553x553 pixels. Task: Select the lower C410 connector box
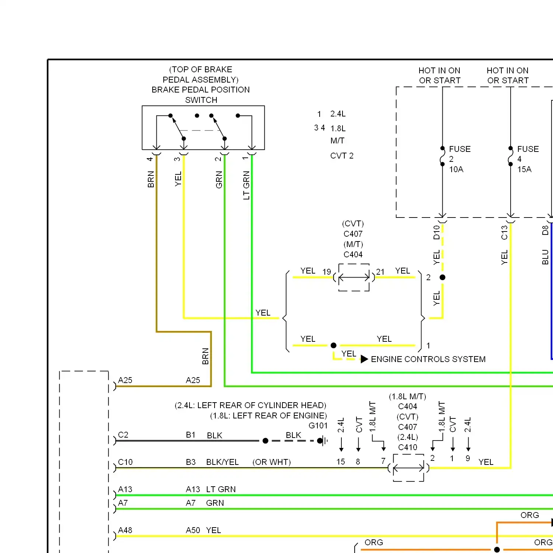pyautogui.click(x=408, y=468)
